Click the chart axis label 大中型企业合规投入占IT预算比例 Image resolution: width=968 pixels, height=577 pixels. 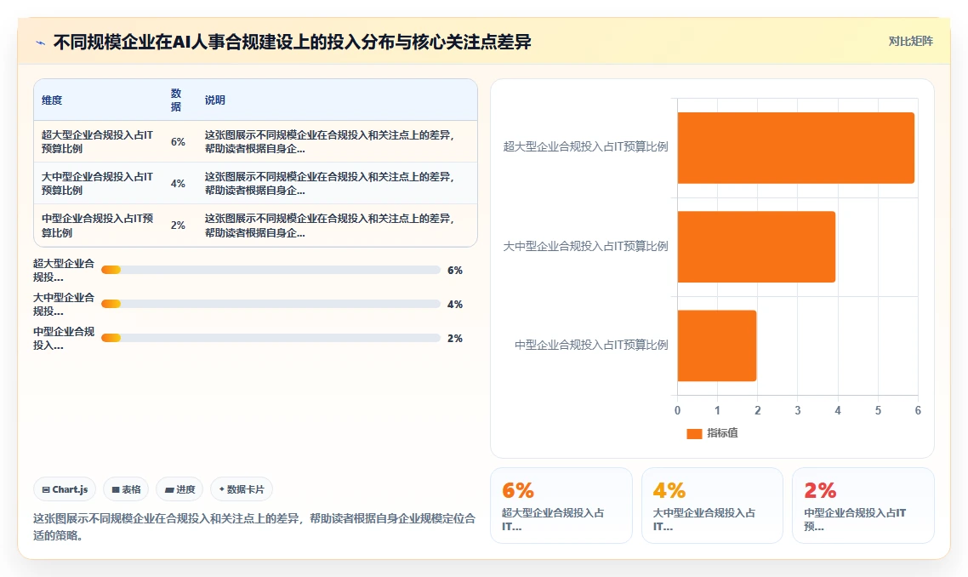[586, 247]
